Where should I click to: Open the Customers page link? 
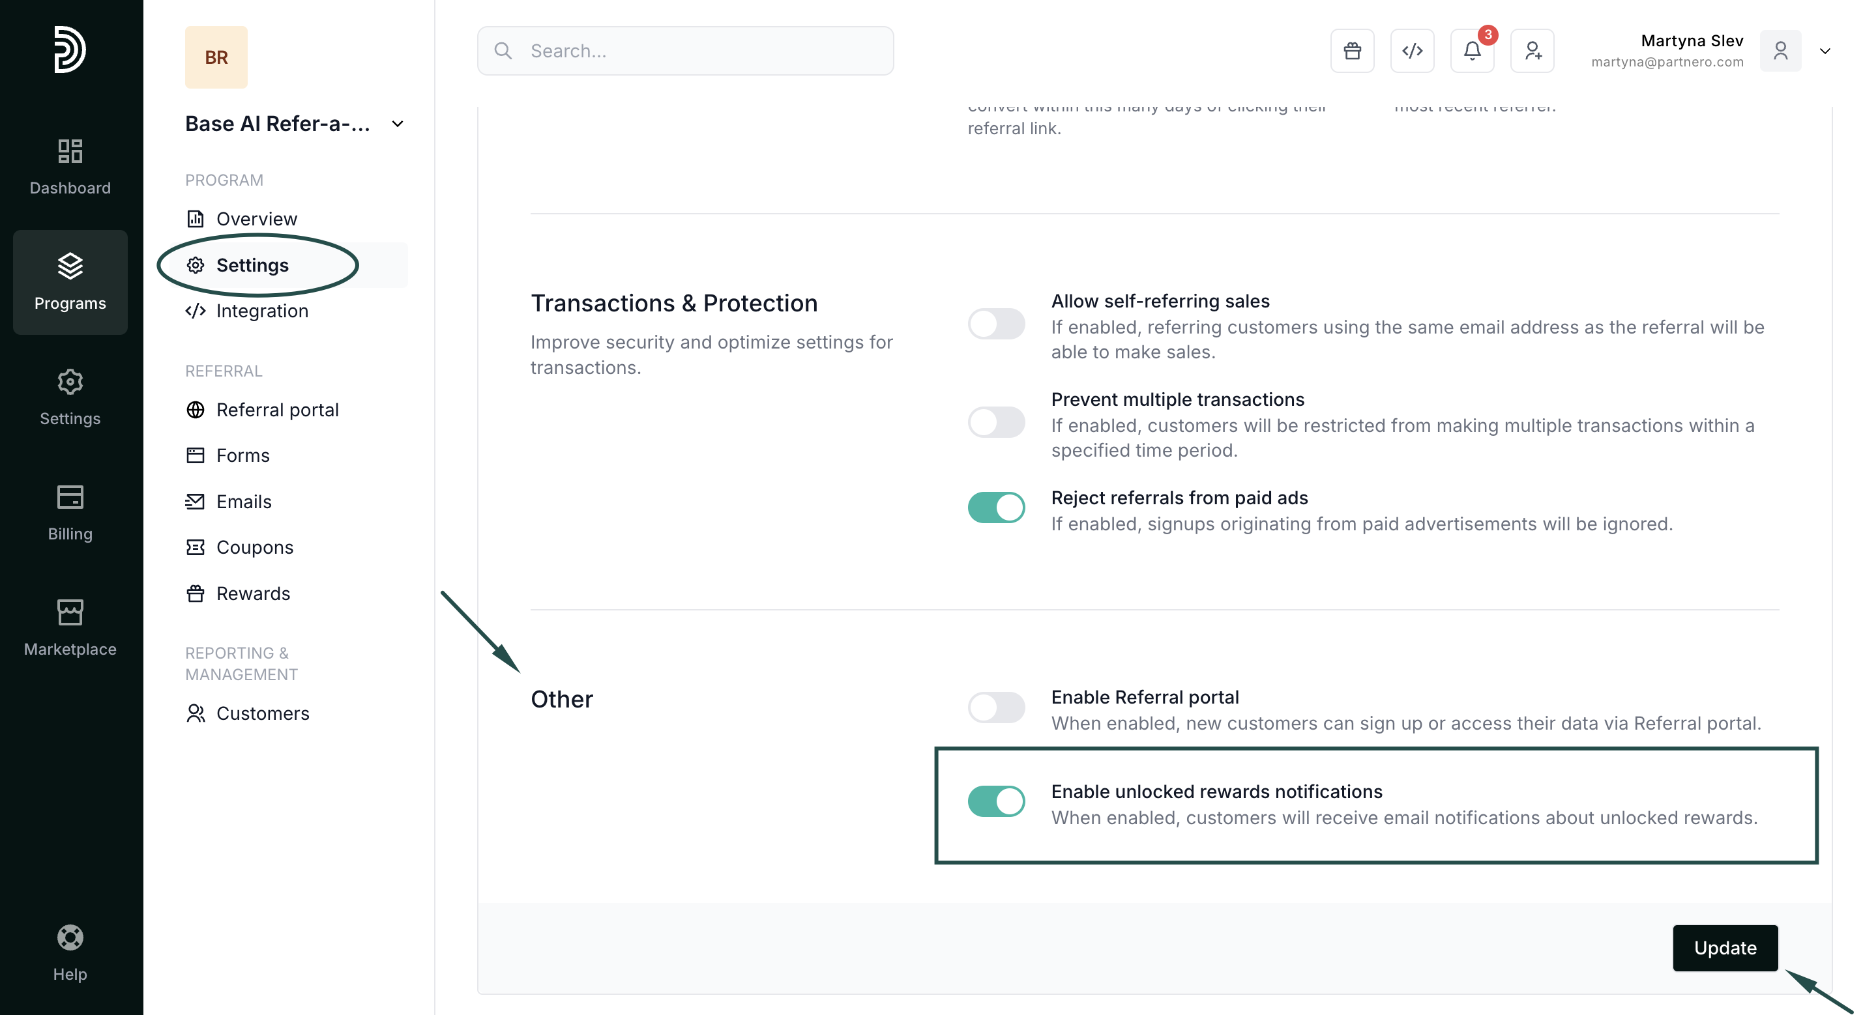pyautogui.click(x=263, y=713)
